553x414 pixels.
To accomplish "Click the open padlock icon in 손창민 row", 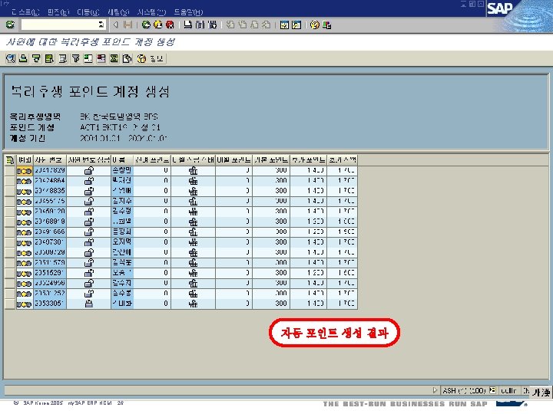I will (89, 171).
